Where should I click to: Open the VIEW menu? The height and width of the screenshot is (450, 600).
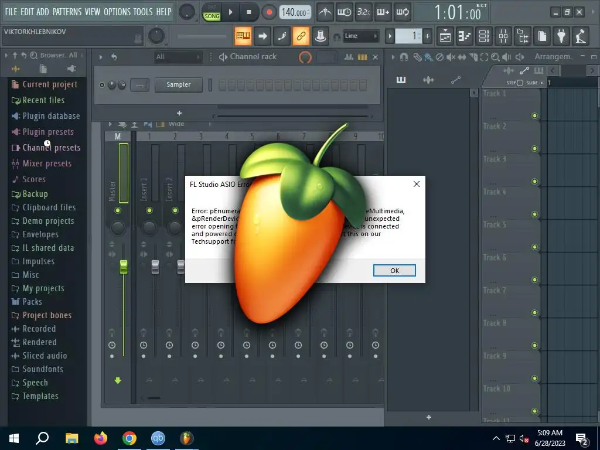pyautogui.click(x=93, y=12)
